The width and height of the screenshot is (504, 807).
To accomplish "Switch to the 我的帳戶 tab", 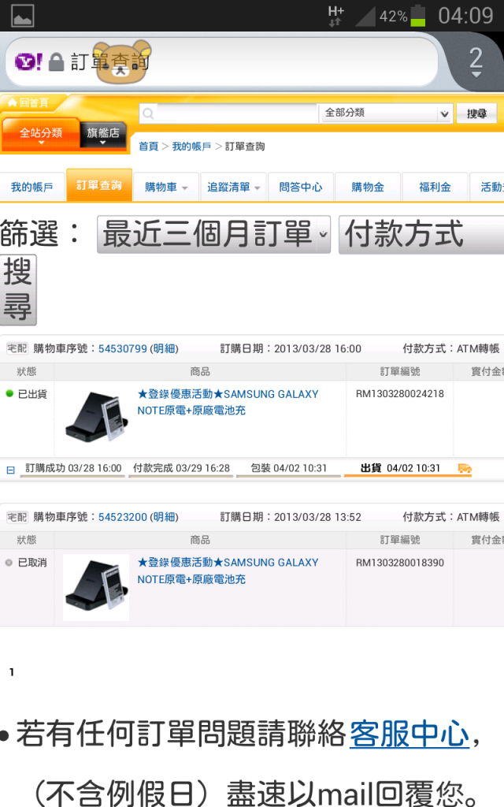I will 31,187.
